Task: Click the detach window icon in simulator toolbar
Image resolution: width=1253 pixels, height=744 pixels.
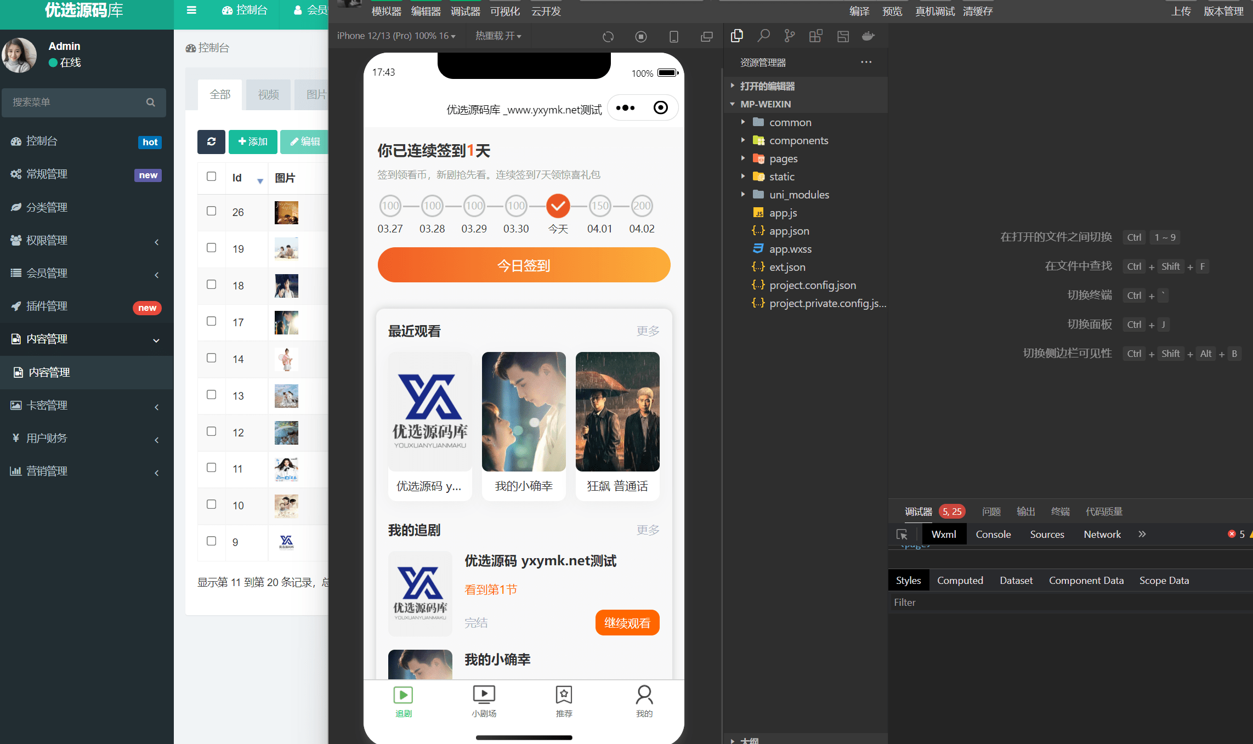Action: click(707, 37)
